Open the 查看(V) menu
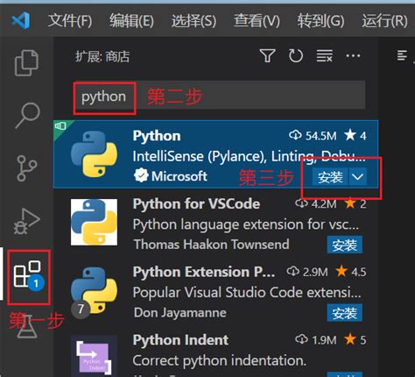This screenshot has width=415, height=377. pos(257,21)
